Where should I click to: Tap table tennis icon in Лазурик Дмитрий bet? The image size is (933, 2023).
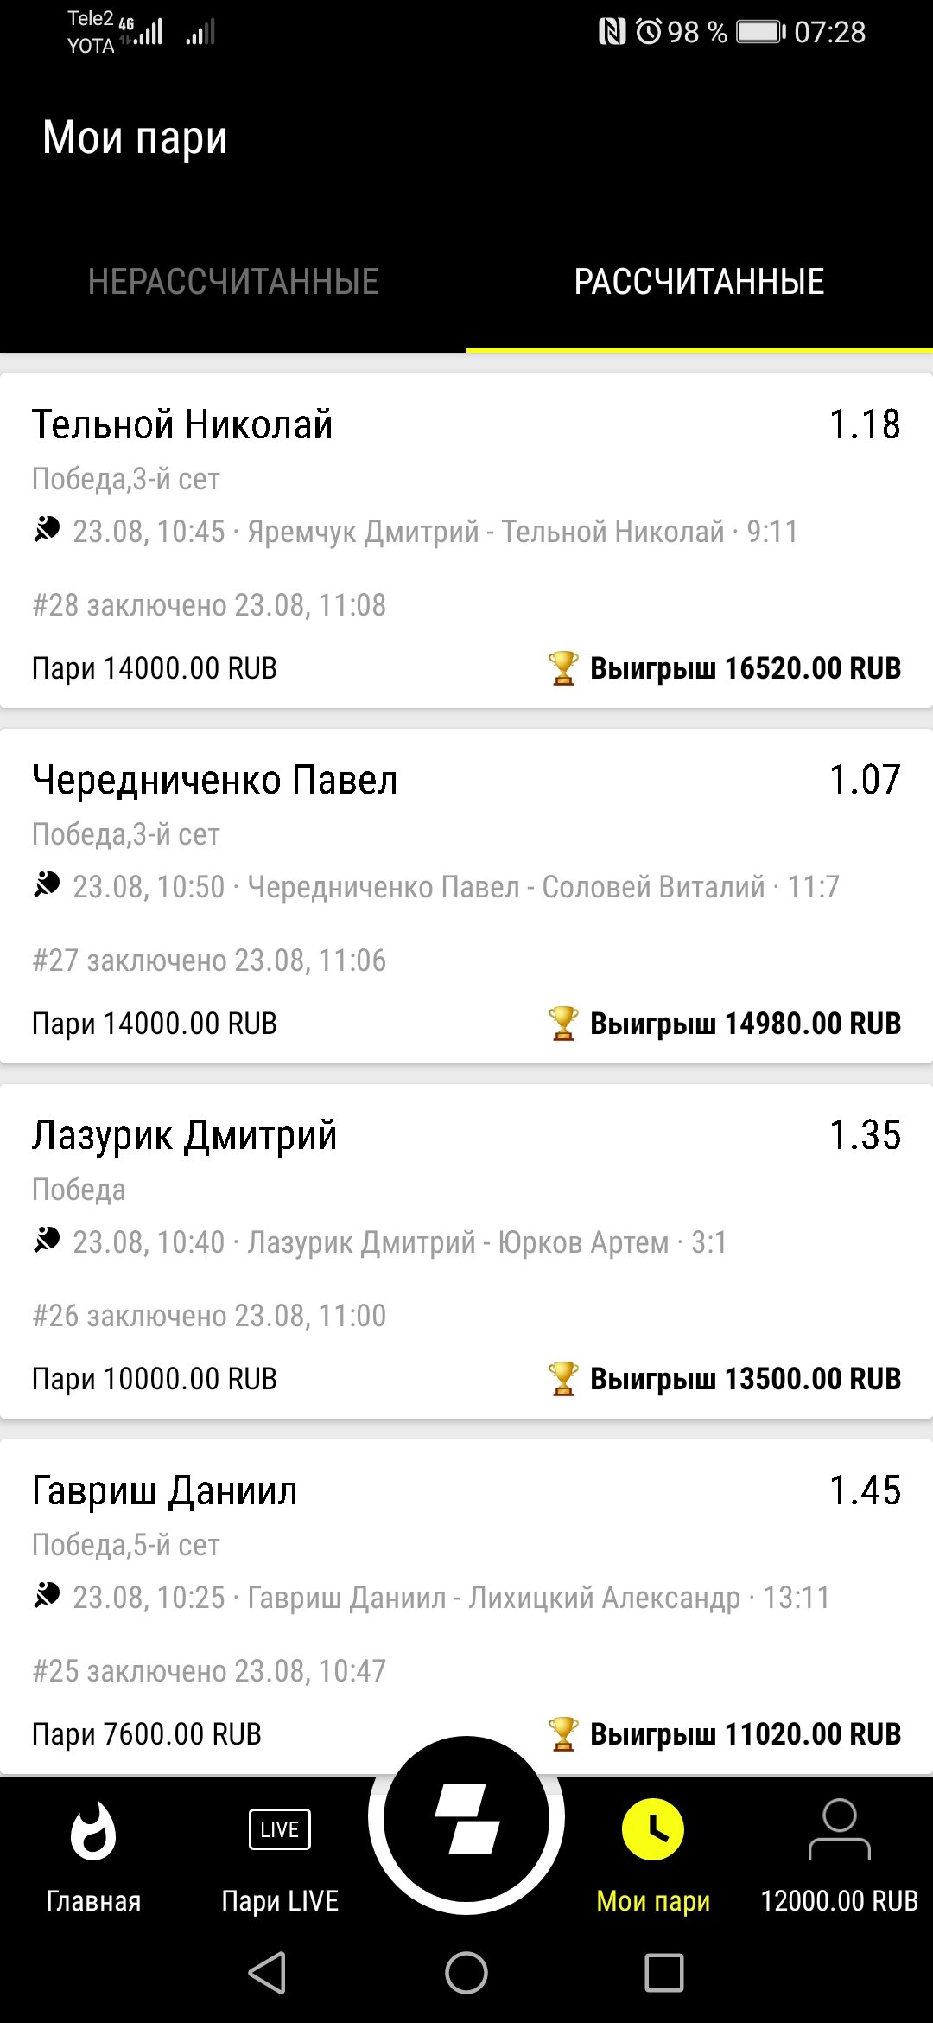click(47, 1241)
